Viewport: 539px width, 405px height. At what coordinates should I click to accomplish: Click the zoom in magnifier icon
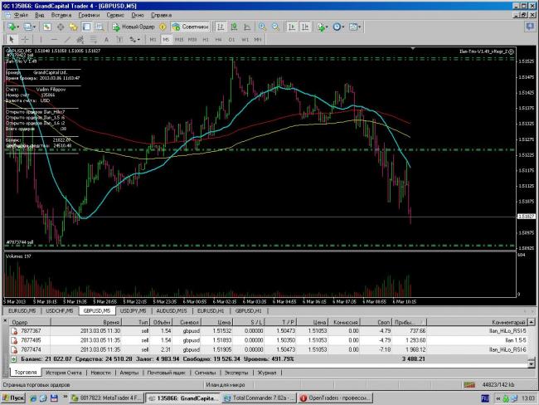point(263,27)
